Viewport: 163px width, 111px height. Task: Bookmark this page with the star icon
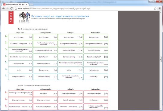[155, 8]
